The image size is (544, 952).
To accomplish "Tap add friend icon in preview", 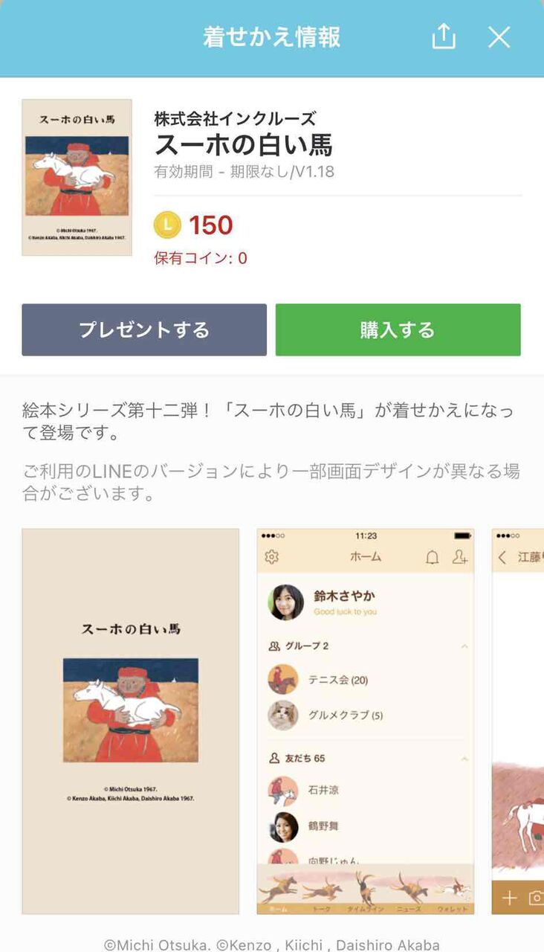I will (x=460, y=557).
